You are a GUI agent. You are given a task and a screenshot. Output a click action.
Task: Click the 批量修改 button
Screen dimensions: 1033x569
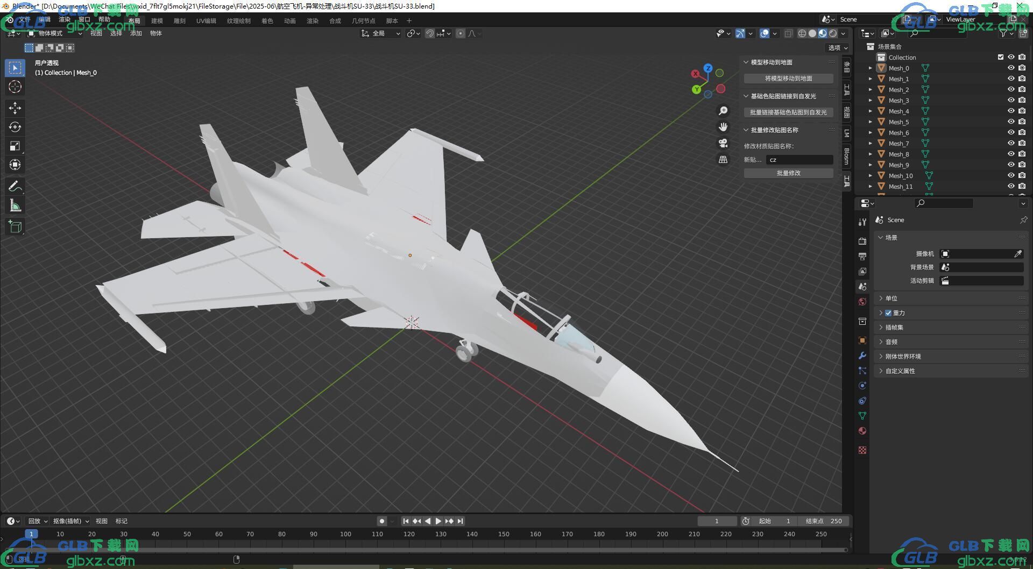pyautogui.click(x=788, y=173)
